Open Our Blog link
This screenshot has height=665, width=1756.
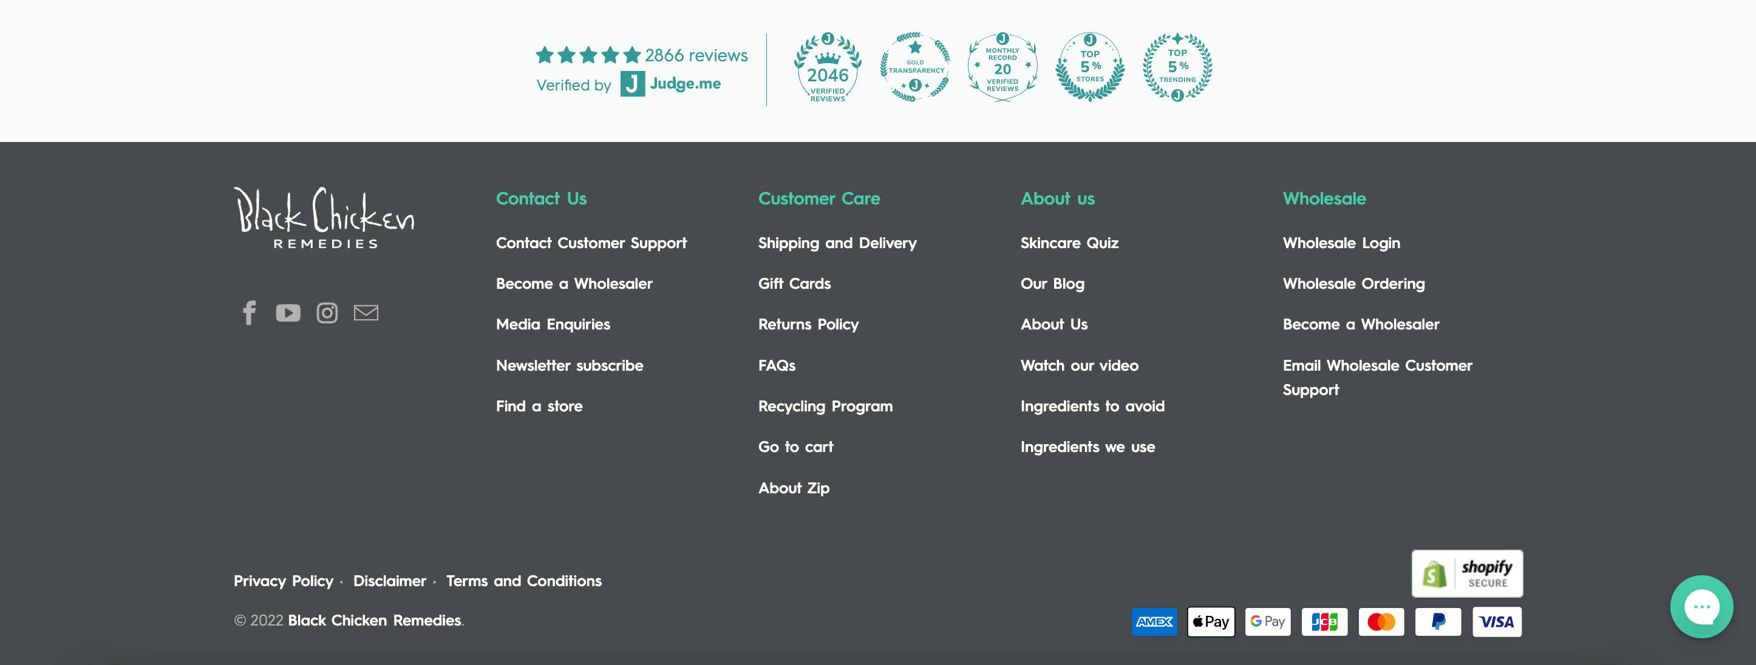pos(1052,284)
